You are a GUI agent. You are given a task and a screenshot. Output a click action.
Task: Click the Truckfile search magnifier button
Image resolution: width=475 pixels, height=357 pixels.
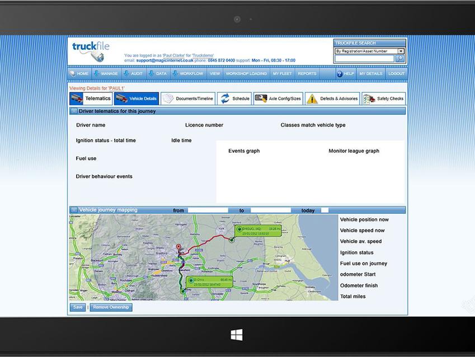click(x=399, y=59)
